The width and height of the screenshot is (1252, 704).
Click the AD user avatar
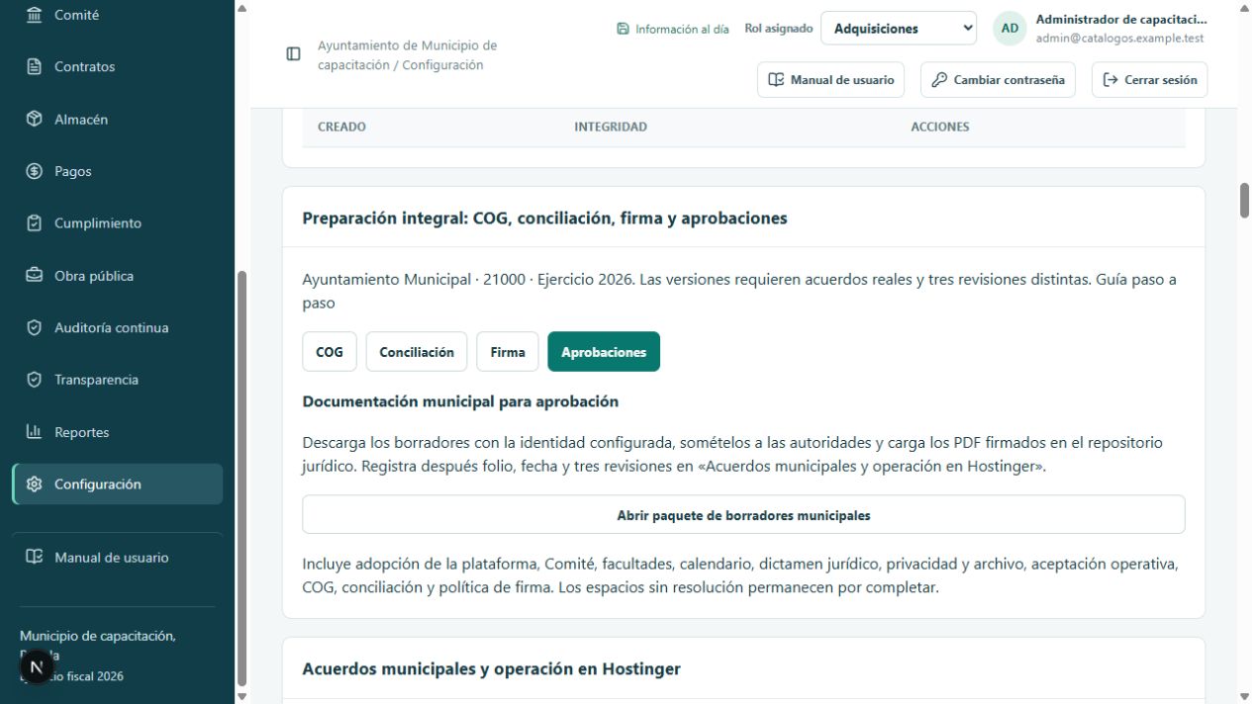point(1010,29)
